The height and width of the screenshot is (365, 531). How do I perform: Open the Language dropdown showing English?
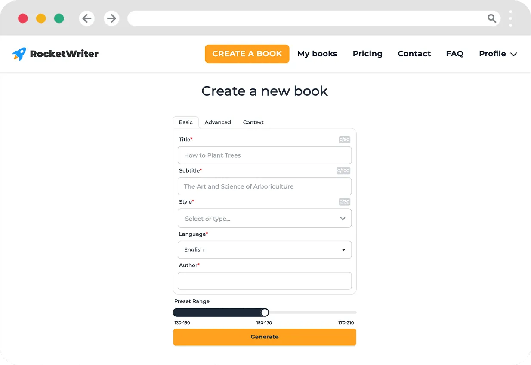click(264, 249)
